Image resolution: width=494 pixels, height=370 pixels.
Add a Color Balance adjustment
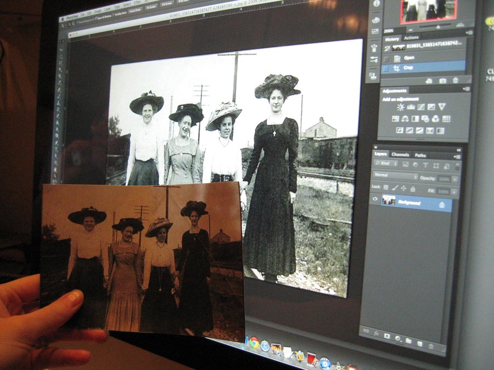click(x=405, y=119)
